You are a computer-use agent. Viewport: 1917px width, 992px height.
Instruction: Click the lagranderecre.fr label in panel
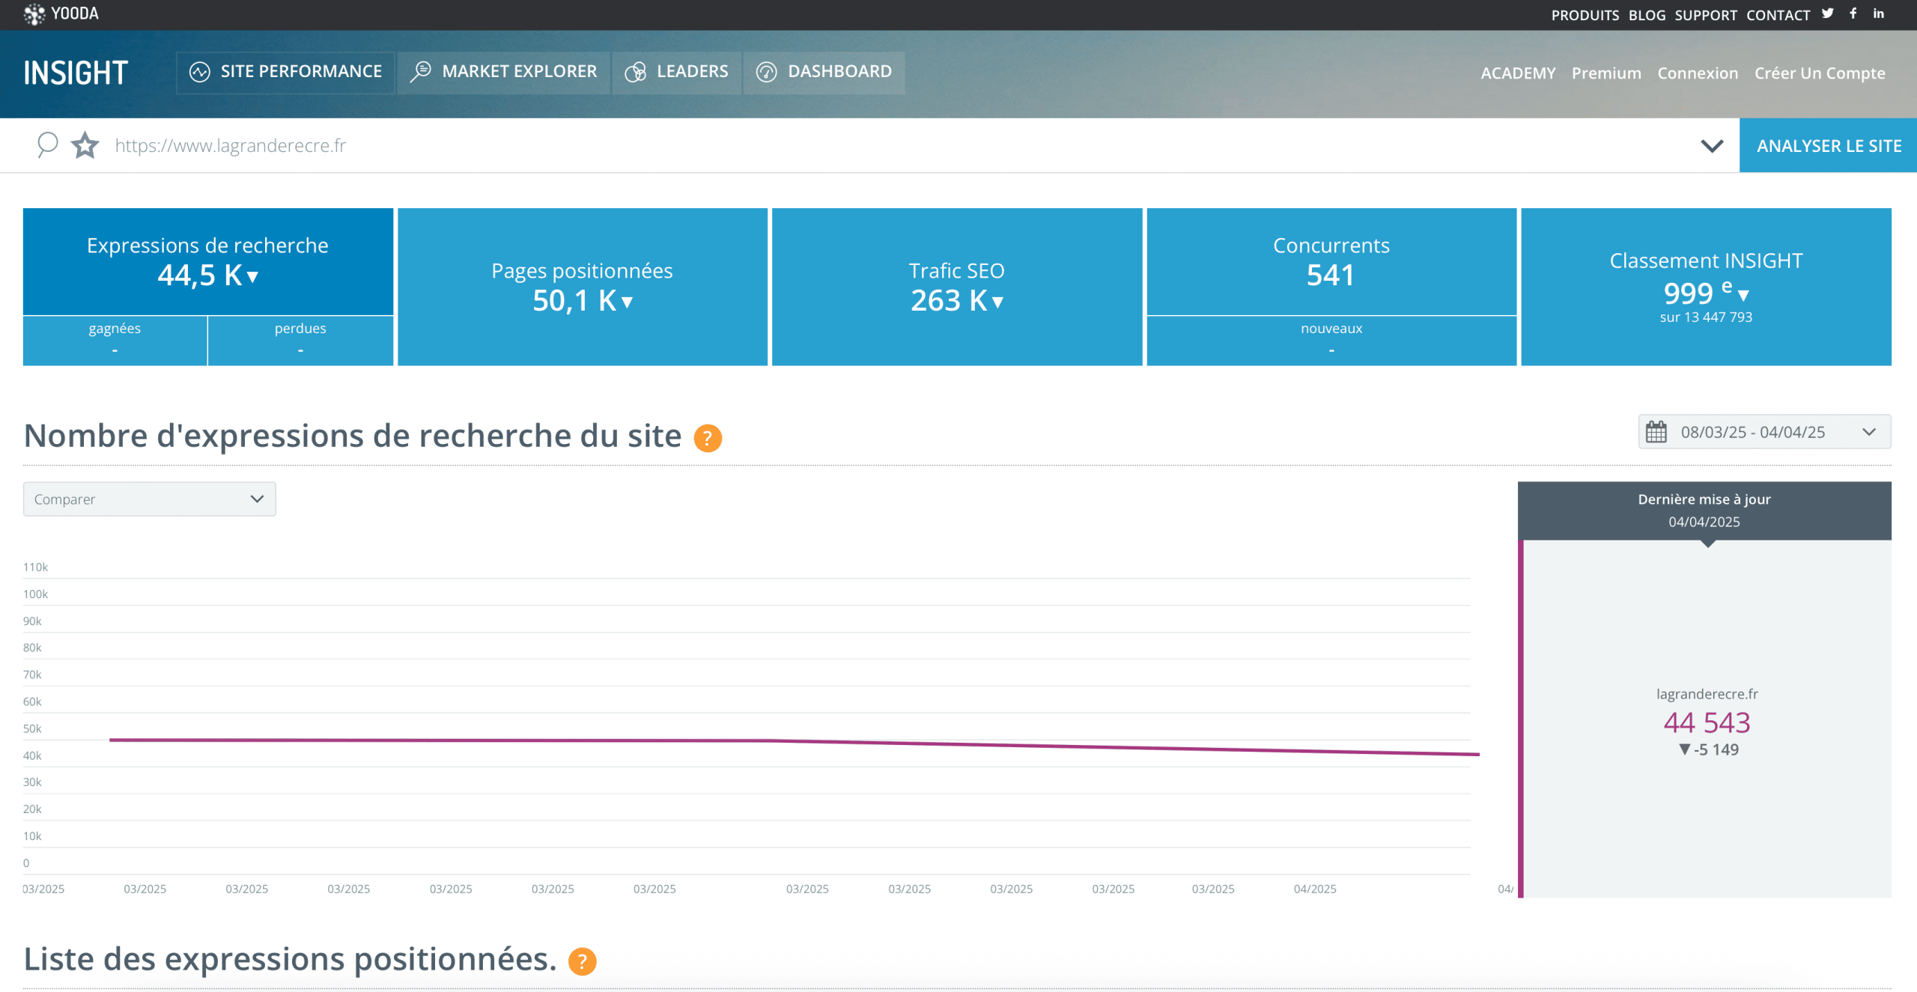[x=1707, y=694]
